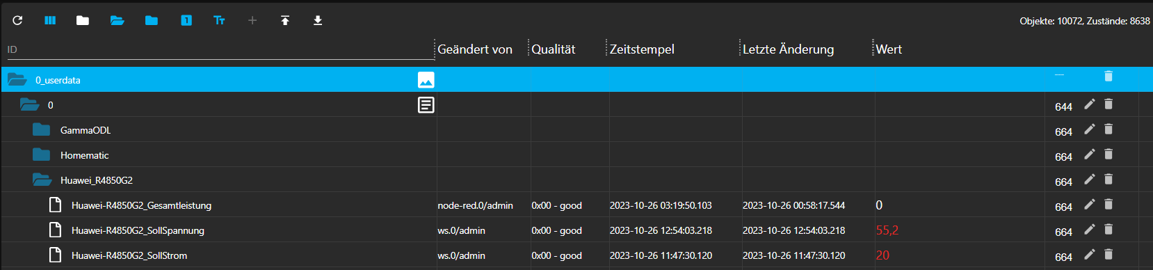Screen dimensions: 1153x270
Task: Click the download objects arrow icon
Action: pyautogui.click(x=318, y=20)
